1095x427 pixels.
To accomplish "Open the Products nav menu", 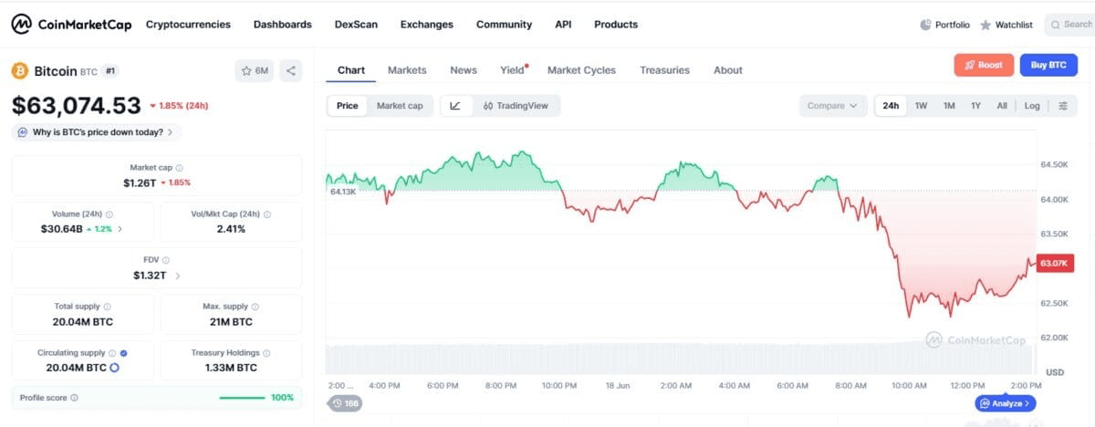I will (616, 25).
